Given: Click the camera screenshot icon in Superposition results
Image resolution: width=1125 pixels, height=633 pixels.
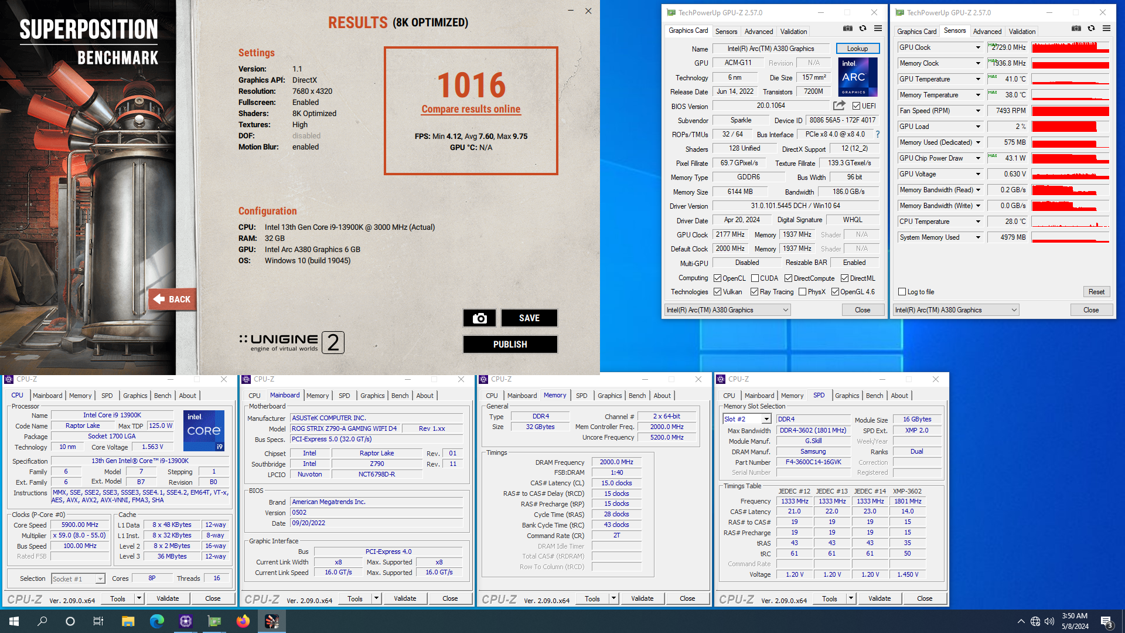Looking at the screenshot, I should [x=479, y=318].
